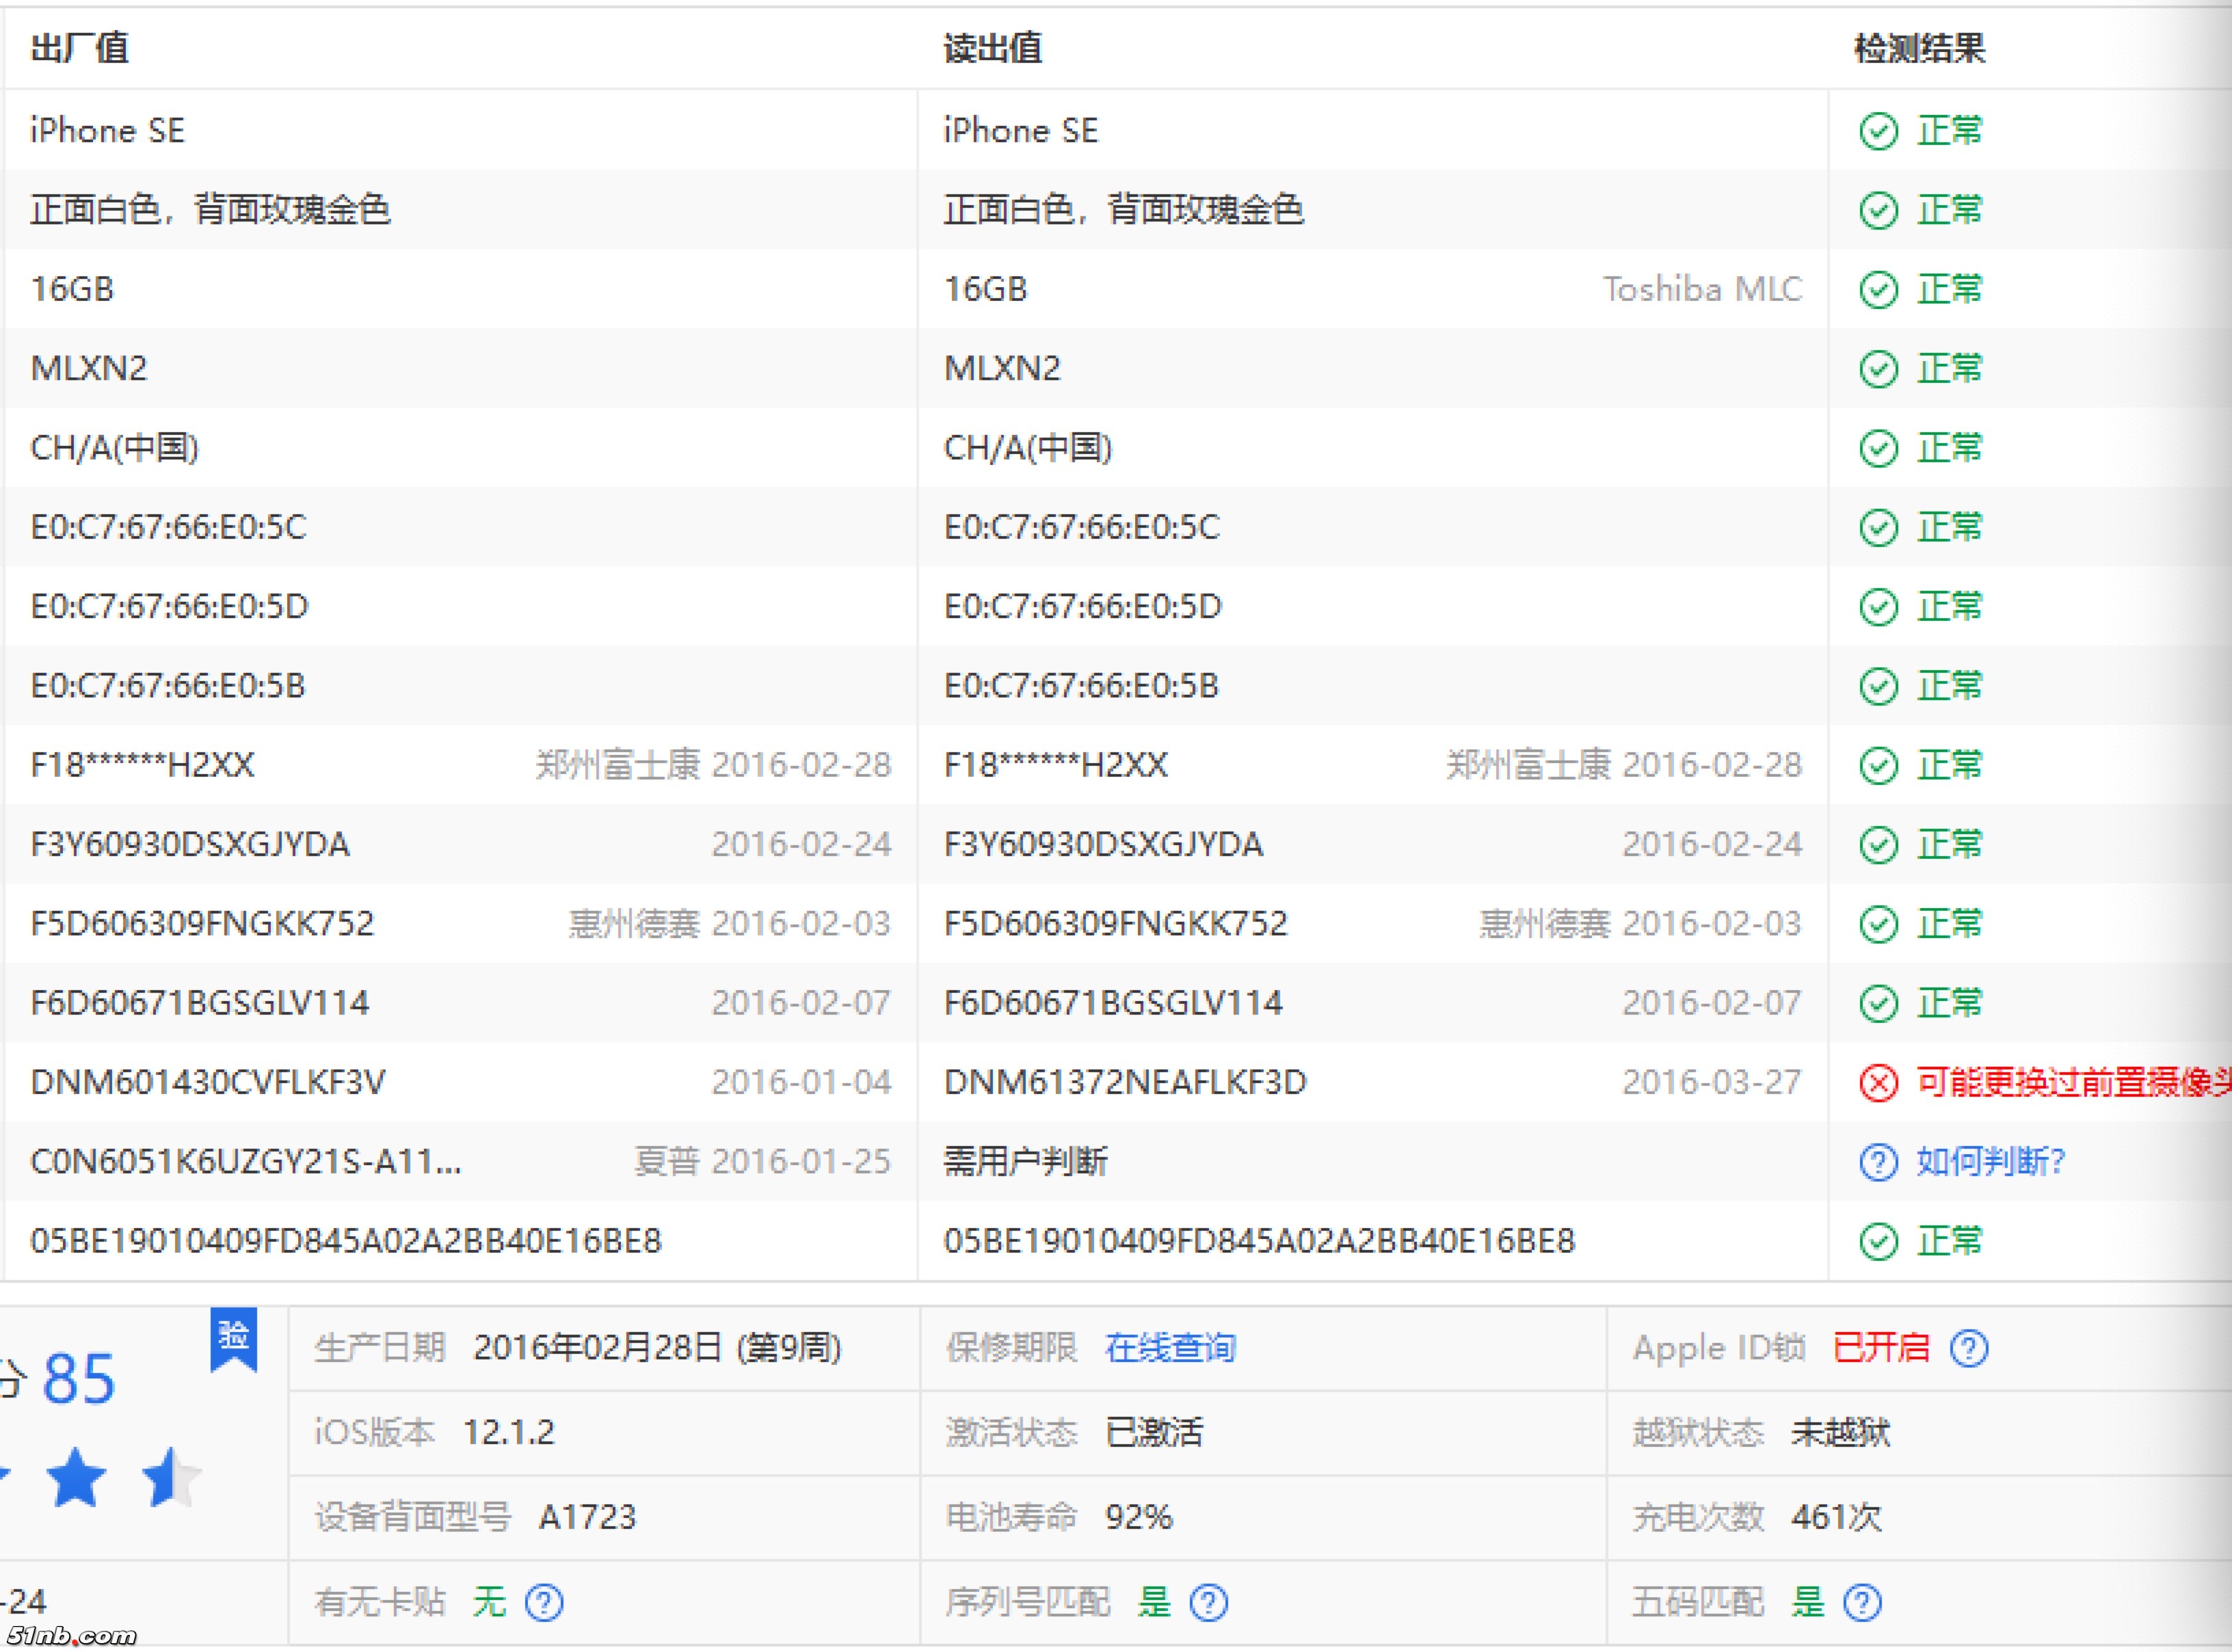Click the green check icon in 16GB row

[1878, 290]
